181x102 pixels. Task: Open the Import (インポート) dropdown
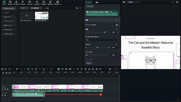pos(24,8)
